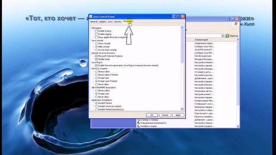276x155 pixels.
Task: Click the Телефон и модем icon
Action: click(138, 126)
